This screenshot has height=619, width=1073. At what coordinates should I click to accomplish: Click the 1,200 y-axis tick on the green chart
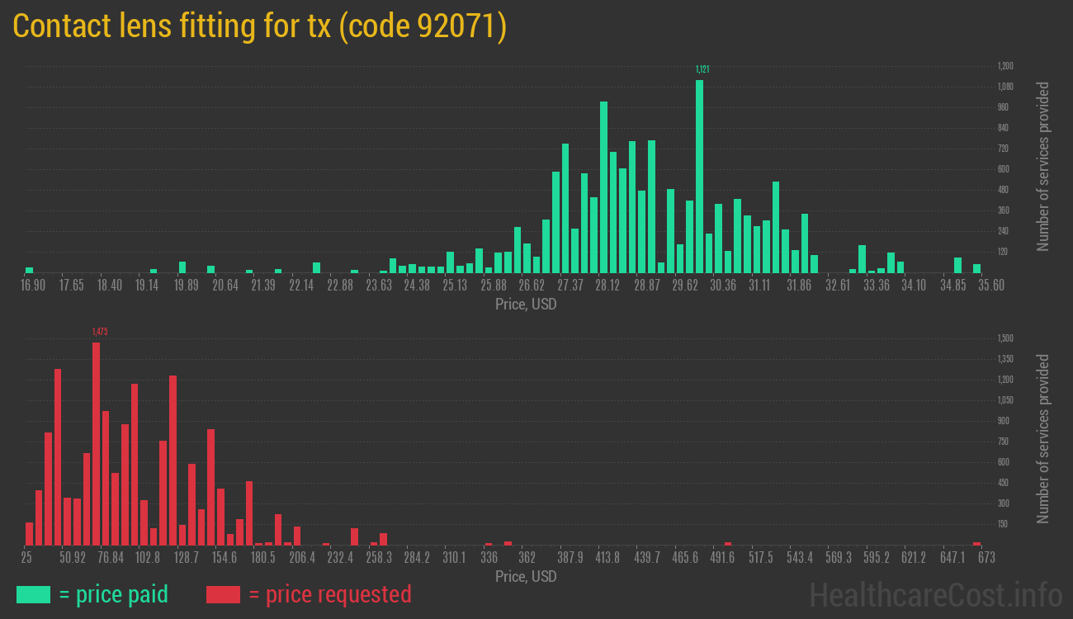click(x=1004, y=66)
